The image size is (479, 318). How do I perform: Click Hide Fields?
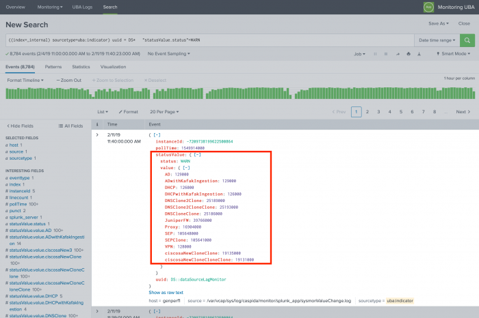pos(20,126)
